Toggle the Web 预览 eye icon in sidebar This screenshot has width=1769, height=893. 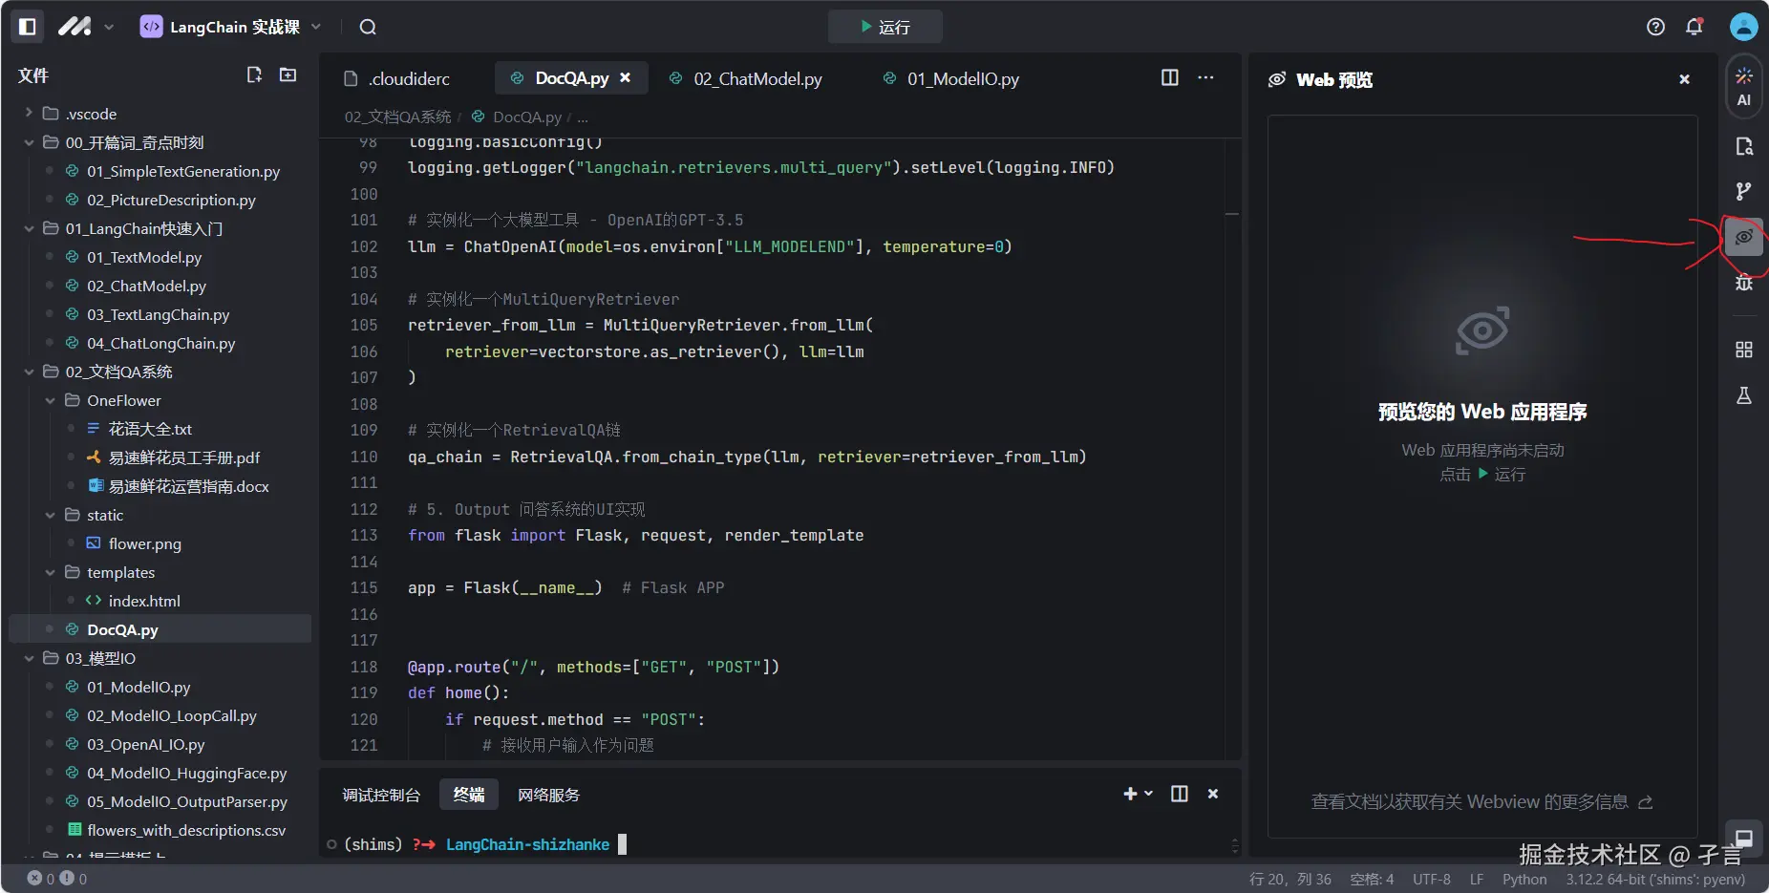tap(1744, 237)
